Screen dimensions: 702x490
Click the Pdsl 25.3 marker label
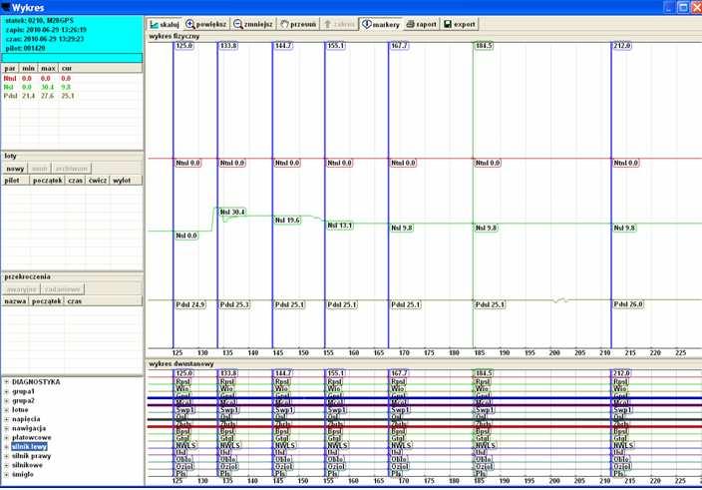pyautogui.click(x=234, y=304)
